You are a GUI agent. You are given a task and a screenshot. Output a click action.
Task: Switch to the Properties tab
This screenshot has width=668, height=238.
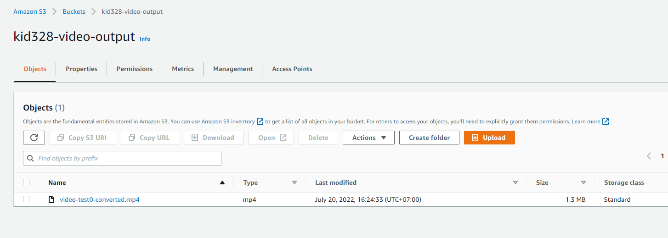(x=81, y=69)
